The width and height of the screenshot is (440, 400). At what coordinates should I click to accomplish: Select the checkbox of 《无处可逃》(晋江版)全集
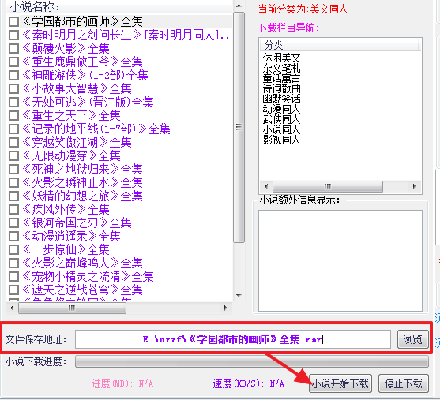(x=13, y=102)
